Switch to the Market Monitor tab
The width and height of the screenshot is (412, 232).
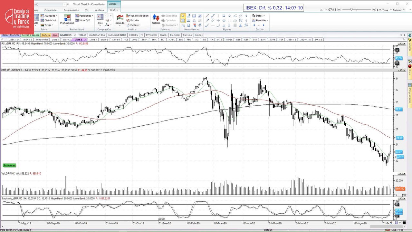10,35
